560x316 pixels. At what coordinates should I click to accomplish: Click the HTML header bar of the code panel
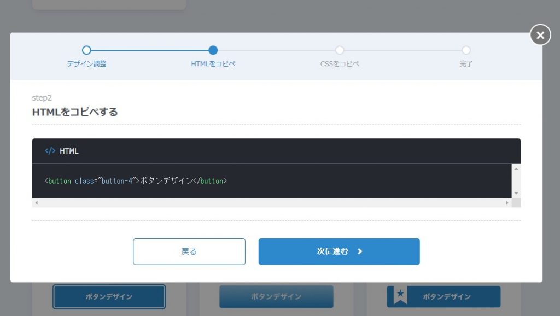[x=273, y=151]
